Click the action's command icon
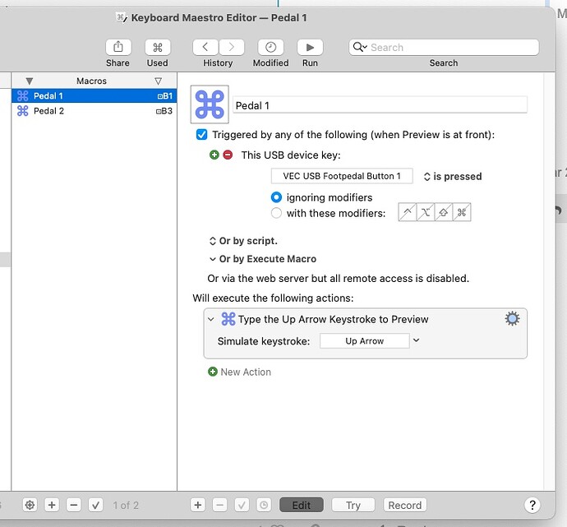 click(228, 319)
